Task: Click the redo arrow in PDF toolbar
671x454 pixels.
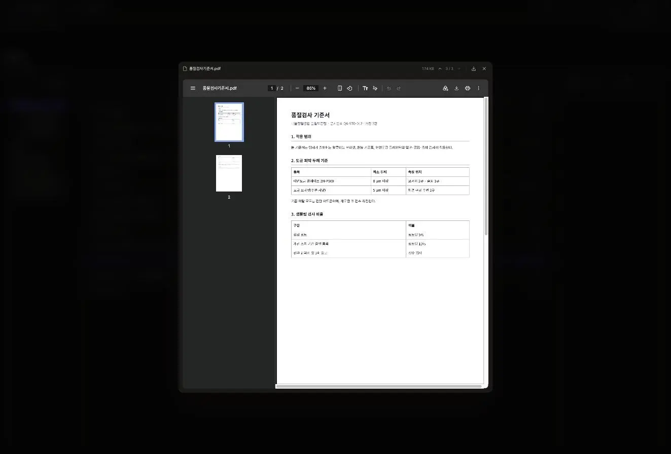Action: tap(399, 88)
